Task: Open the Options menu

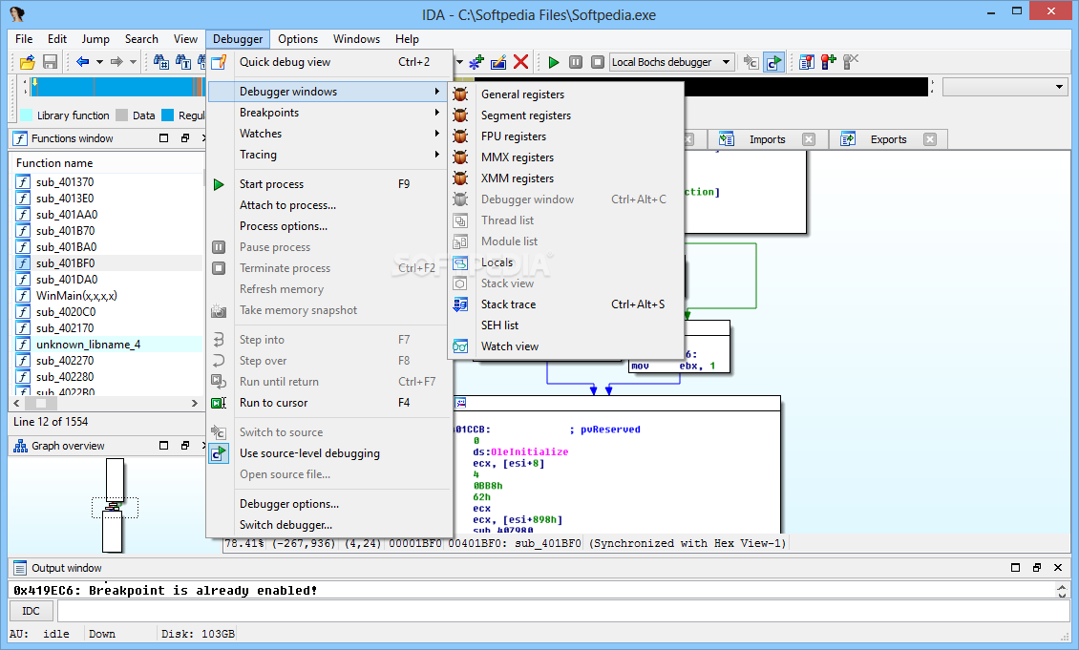Action: (x=298, y=39)
